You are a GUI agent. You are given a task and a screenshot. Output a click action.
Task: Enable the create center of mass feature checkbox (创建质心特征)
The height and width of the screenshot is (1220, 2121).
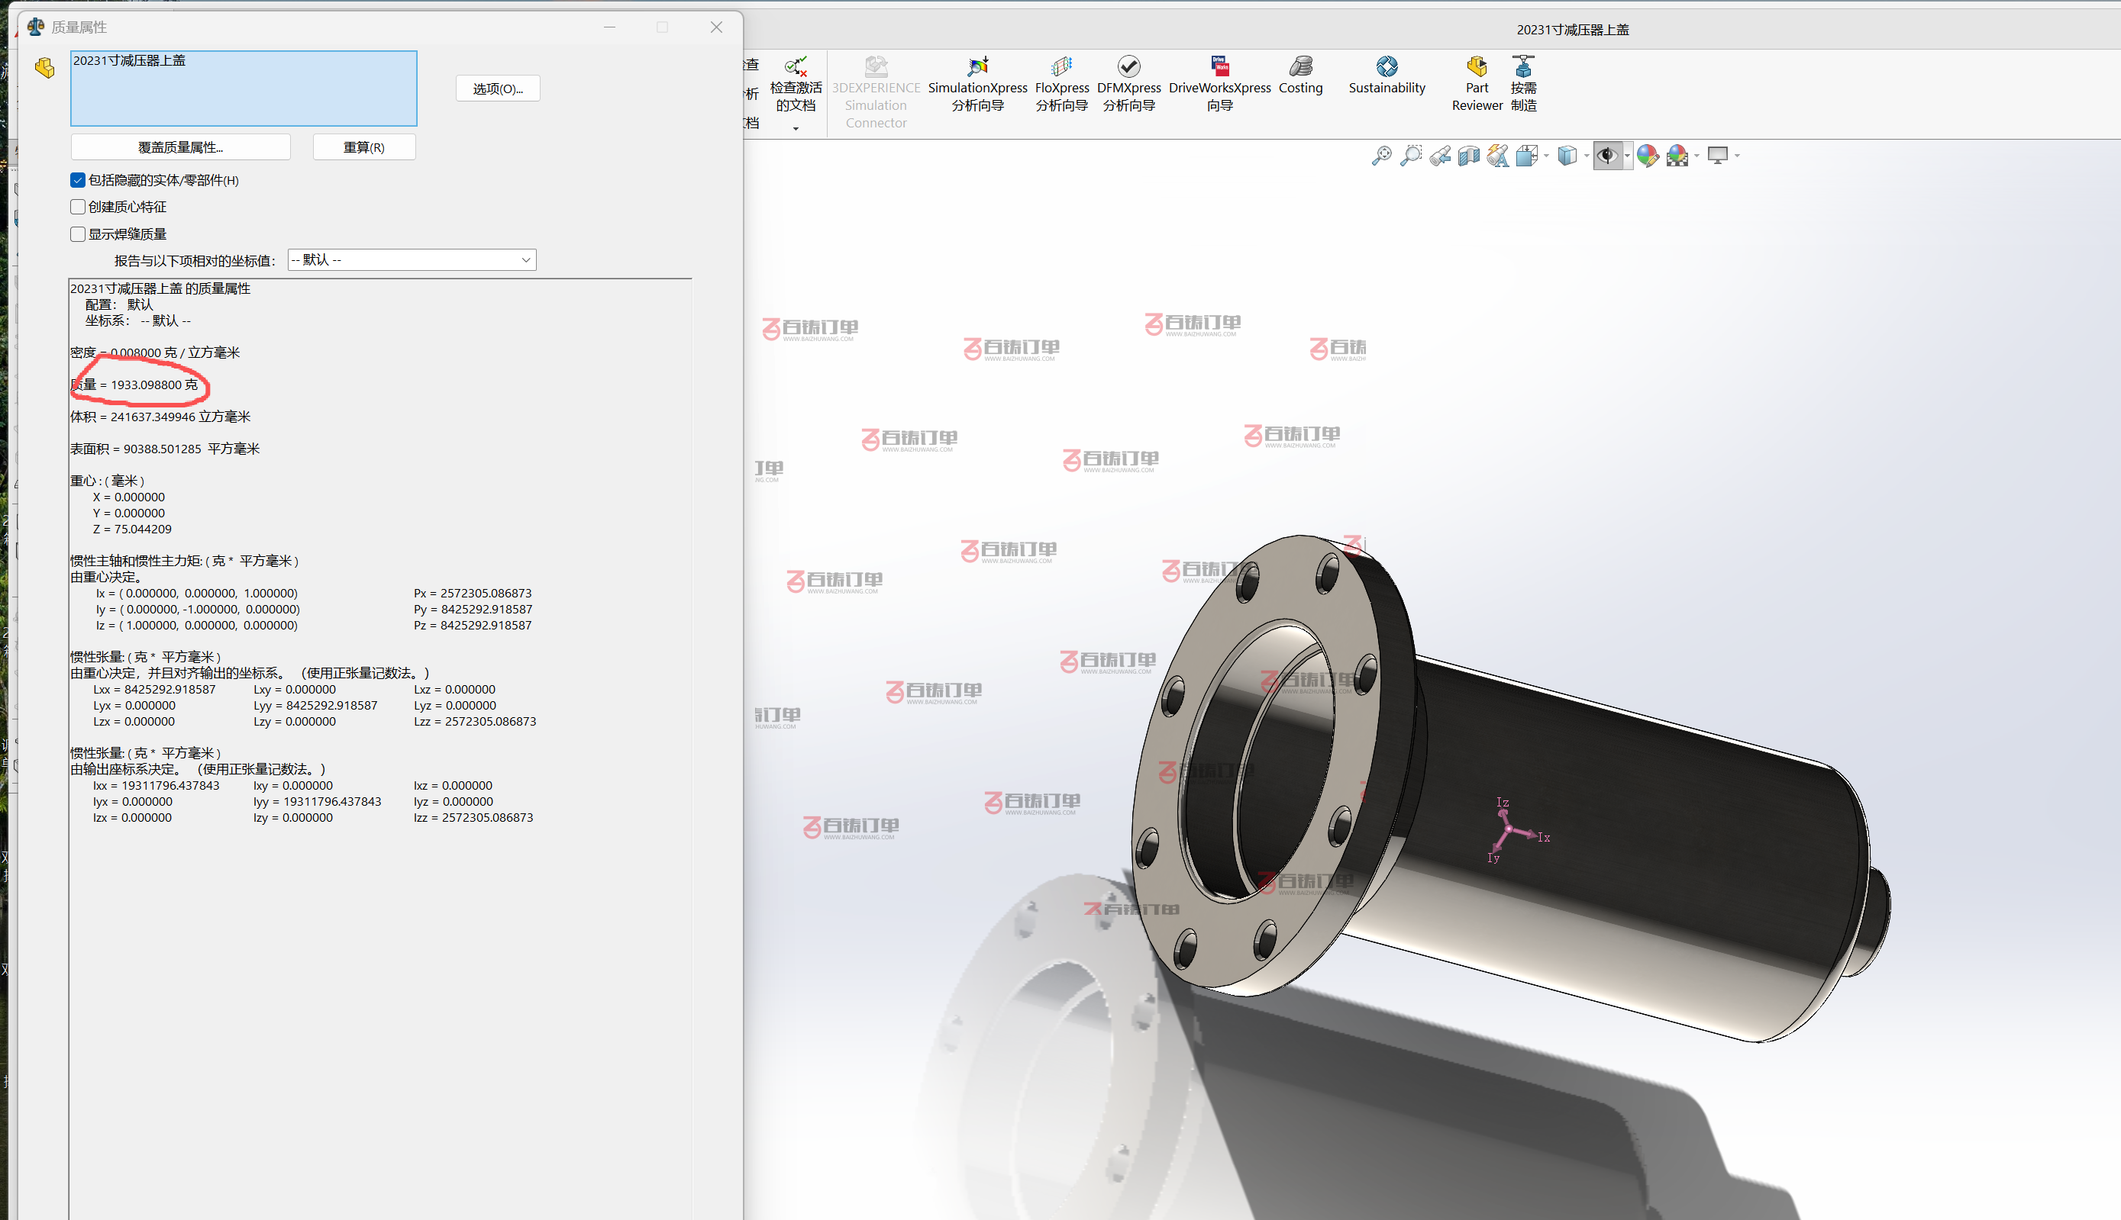click(x=78, y=207)
